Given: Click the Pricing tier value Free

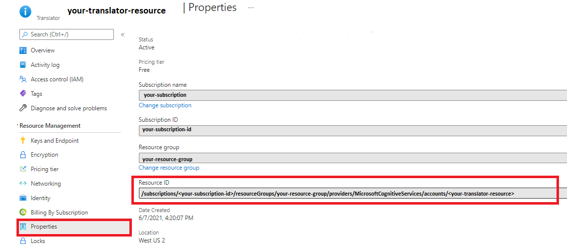Looking at the screenshot, I should click(144, 70).
